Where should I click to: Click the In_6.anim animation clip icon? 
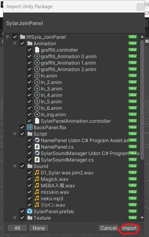click(x=37, y=108)
